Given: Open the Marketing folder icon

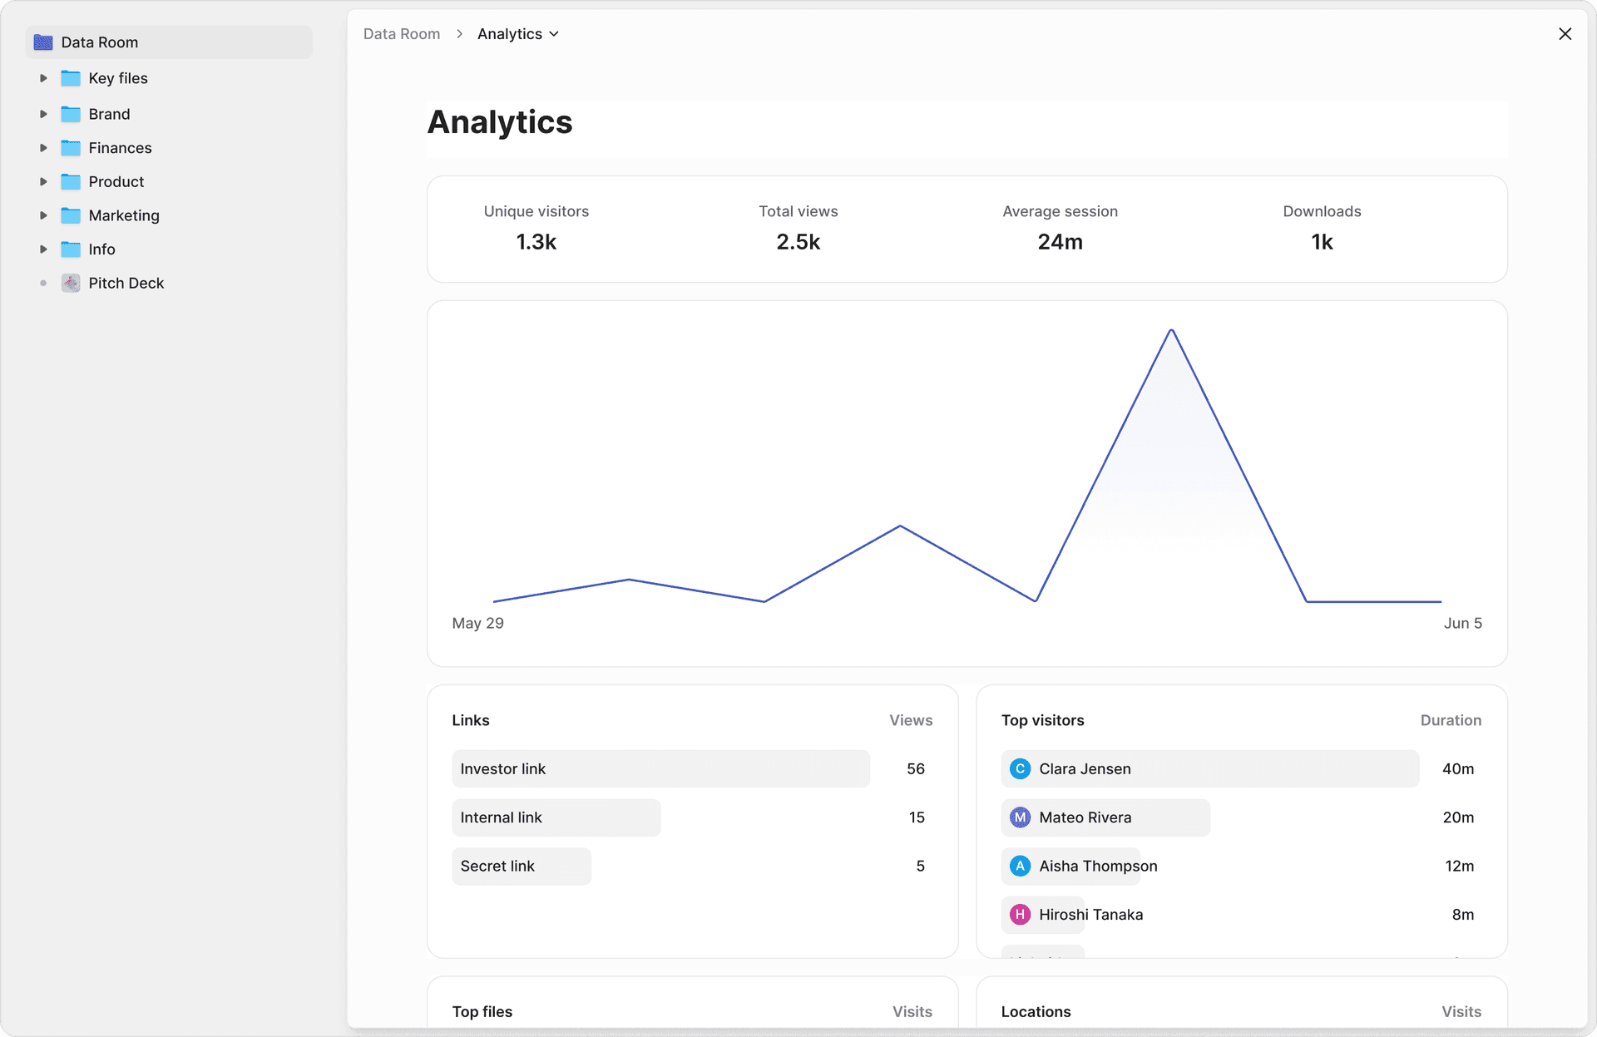Looking at the screenshot, I should (x=71, y=215).
